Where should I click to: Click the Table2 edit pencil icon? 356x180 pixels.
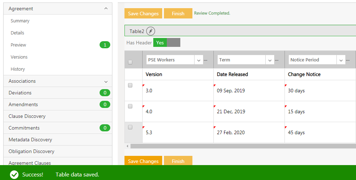(150, 31)
